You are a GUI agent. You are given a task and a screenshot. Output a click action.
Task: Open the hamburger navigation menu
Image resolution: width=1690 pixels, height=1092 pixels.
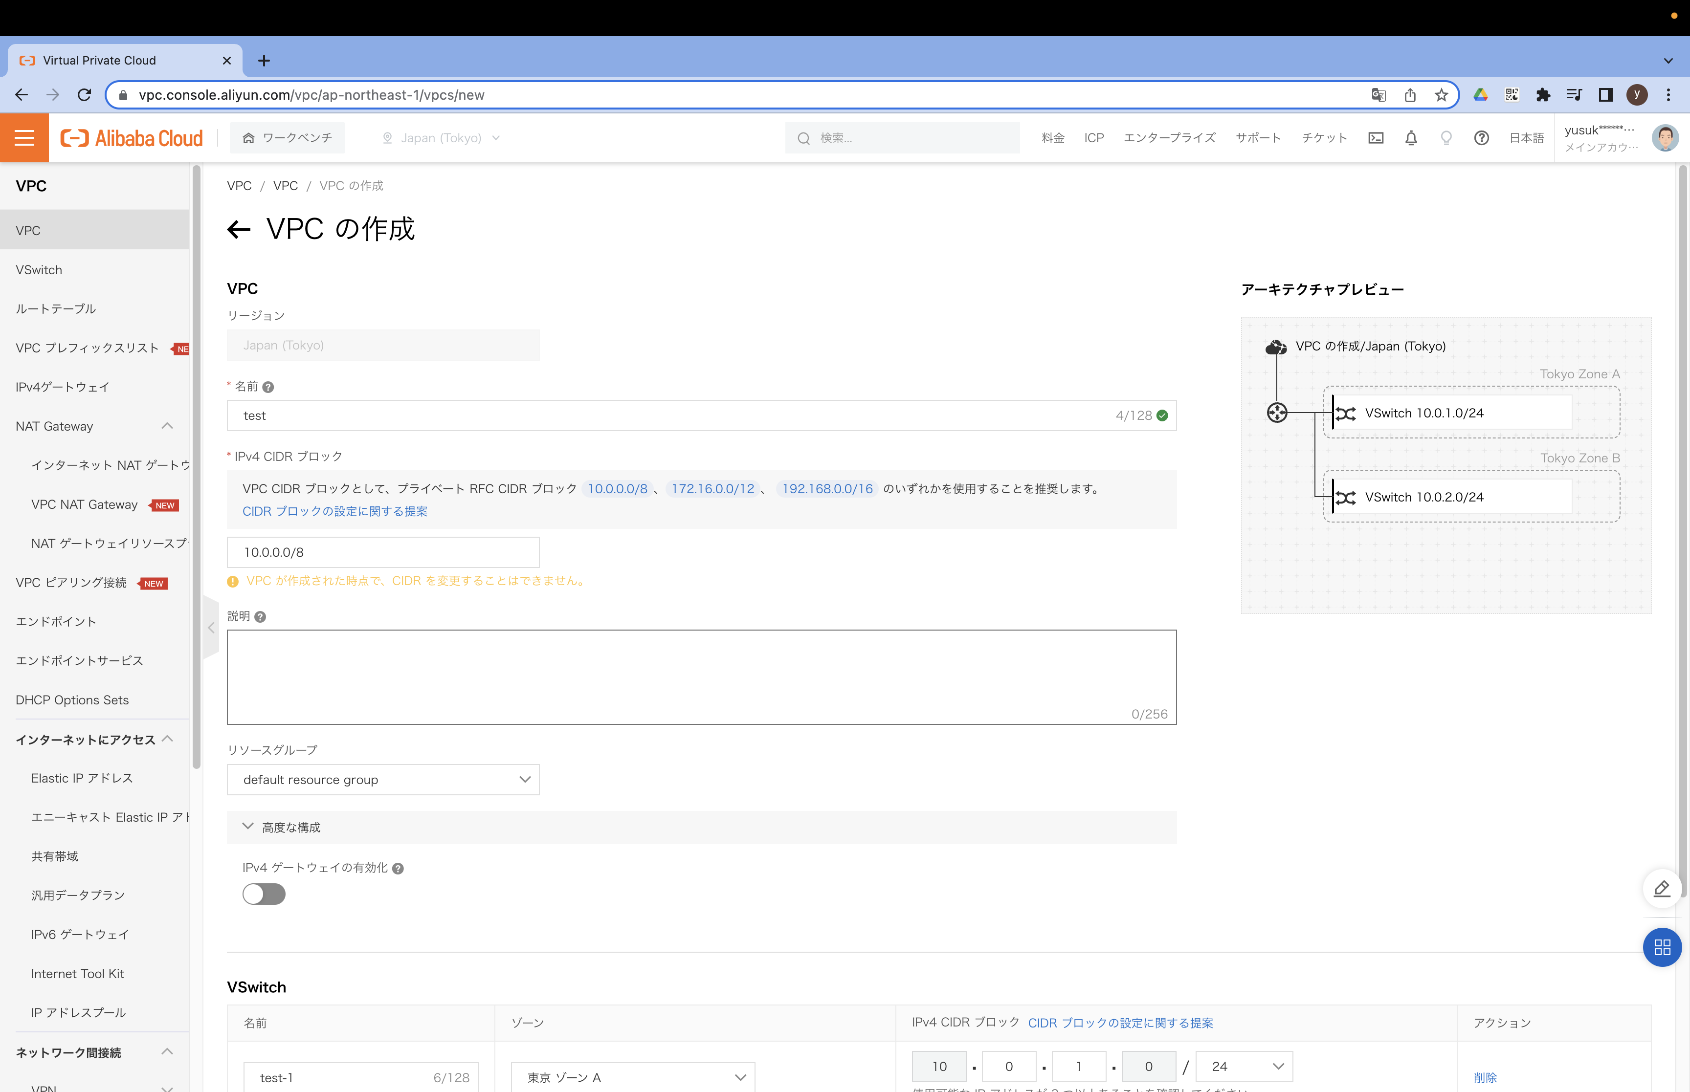tap(24, 137)
